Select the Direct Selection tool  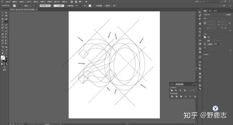click(x=6, y=13)
